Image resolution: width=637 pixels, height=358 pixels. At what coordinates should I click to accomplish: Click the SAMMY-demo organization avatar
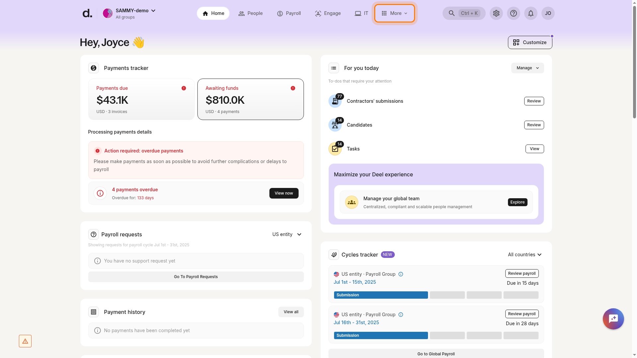[x=108, y=13]
